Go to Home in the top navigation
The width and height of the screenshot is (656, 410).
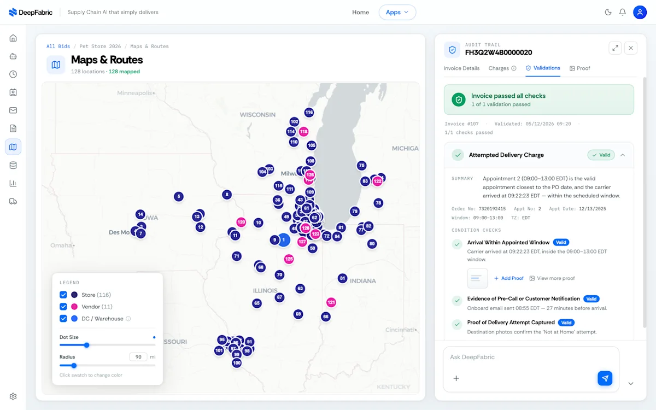(361, 12)
